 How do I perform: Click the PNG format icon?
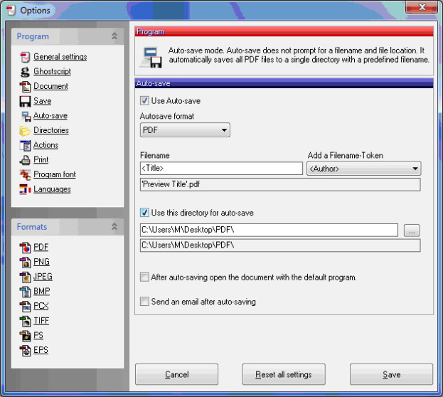[25, 262]
